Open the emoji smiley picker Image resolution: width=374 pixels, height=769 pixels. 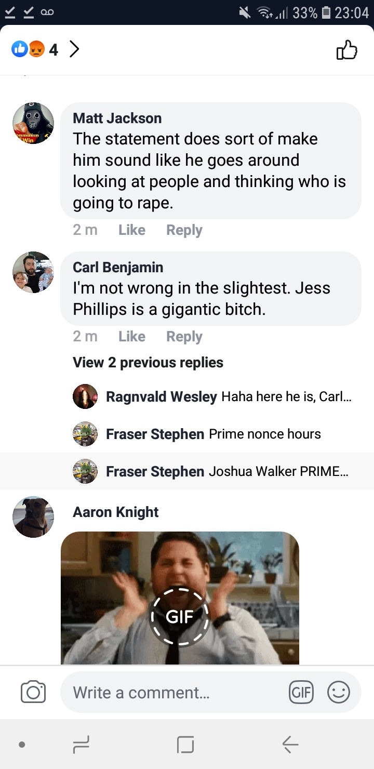coord(339,692)
